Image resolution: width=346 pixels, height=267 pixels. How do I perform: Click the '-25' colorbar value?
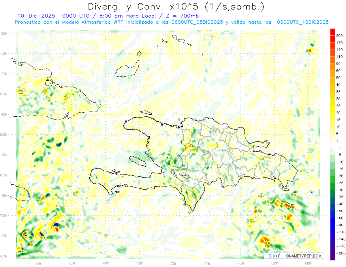pos(340,183)
